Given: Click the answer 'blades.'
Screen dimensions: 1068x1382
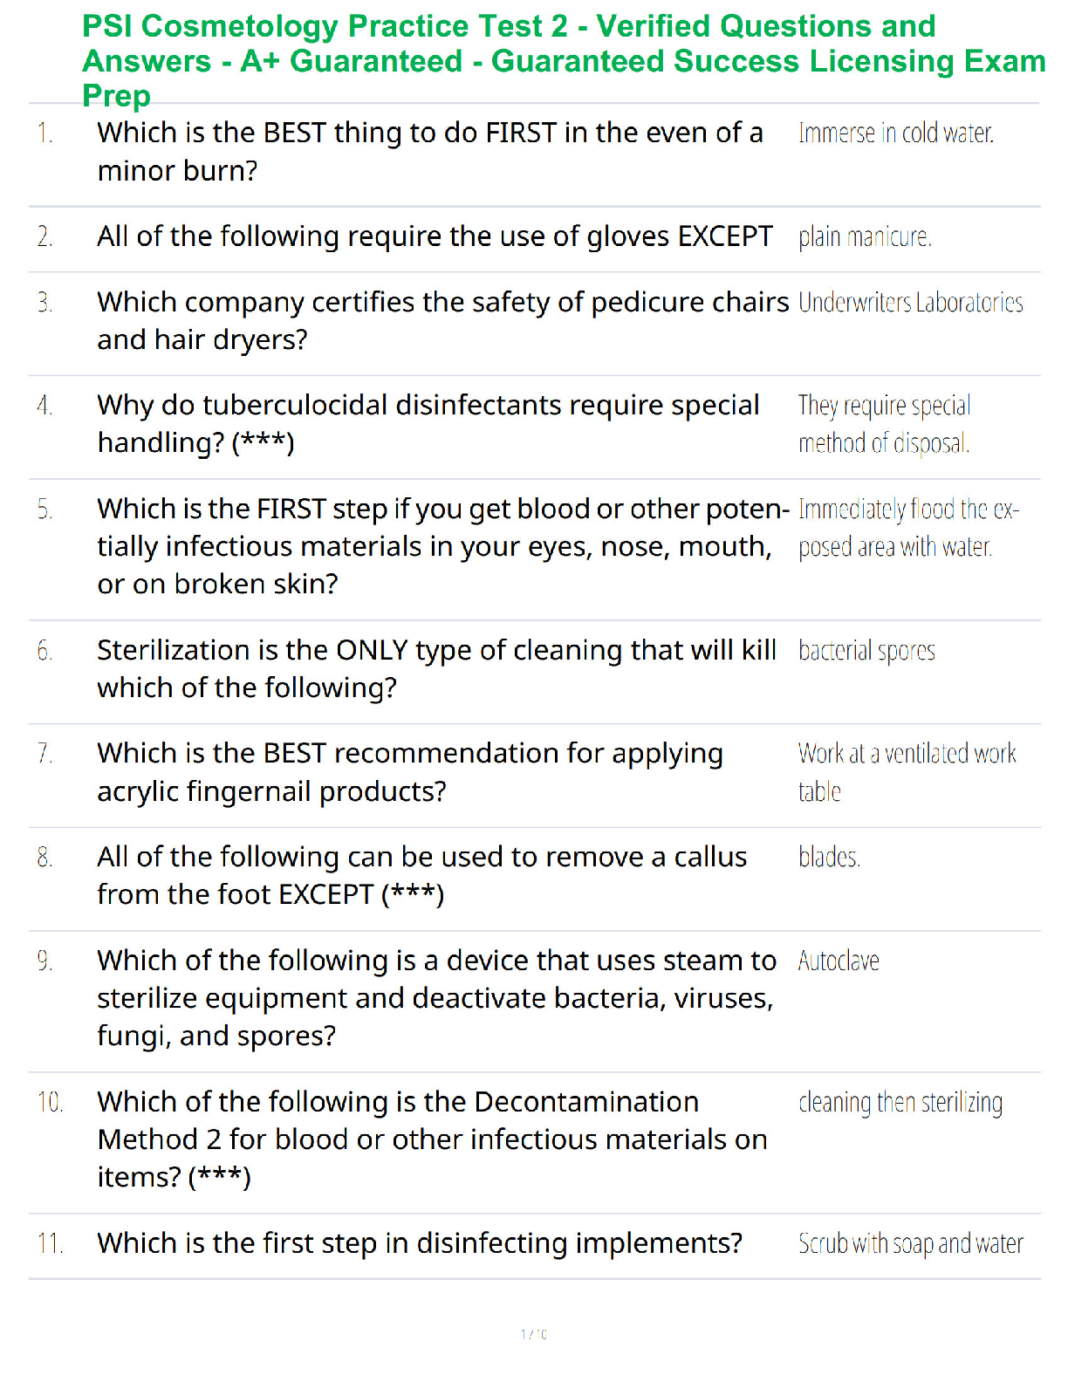Looking at the screenshot, I should point(829,858).
